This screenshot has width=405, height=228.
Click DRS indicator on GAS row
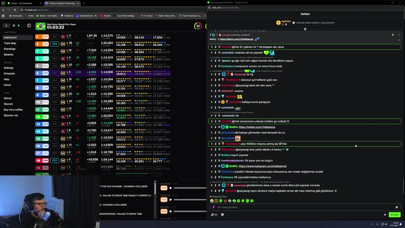(55, 80)
